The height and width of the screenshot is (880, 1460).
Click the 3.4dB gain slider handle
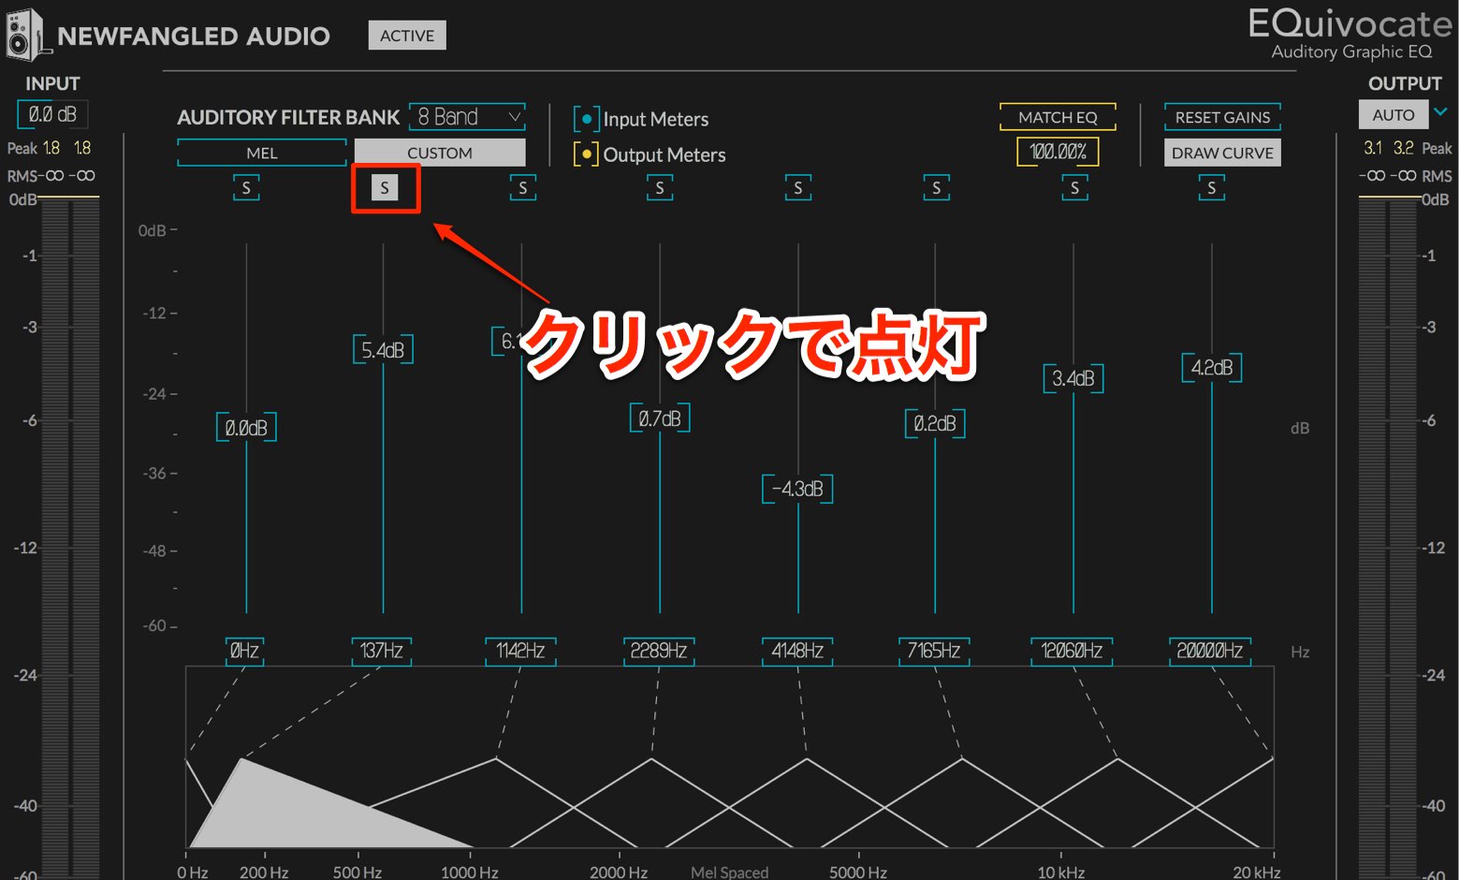point(1073,378)
